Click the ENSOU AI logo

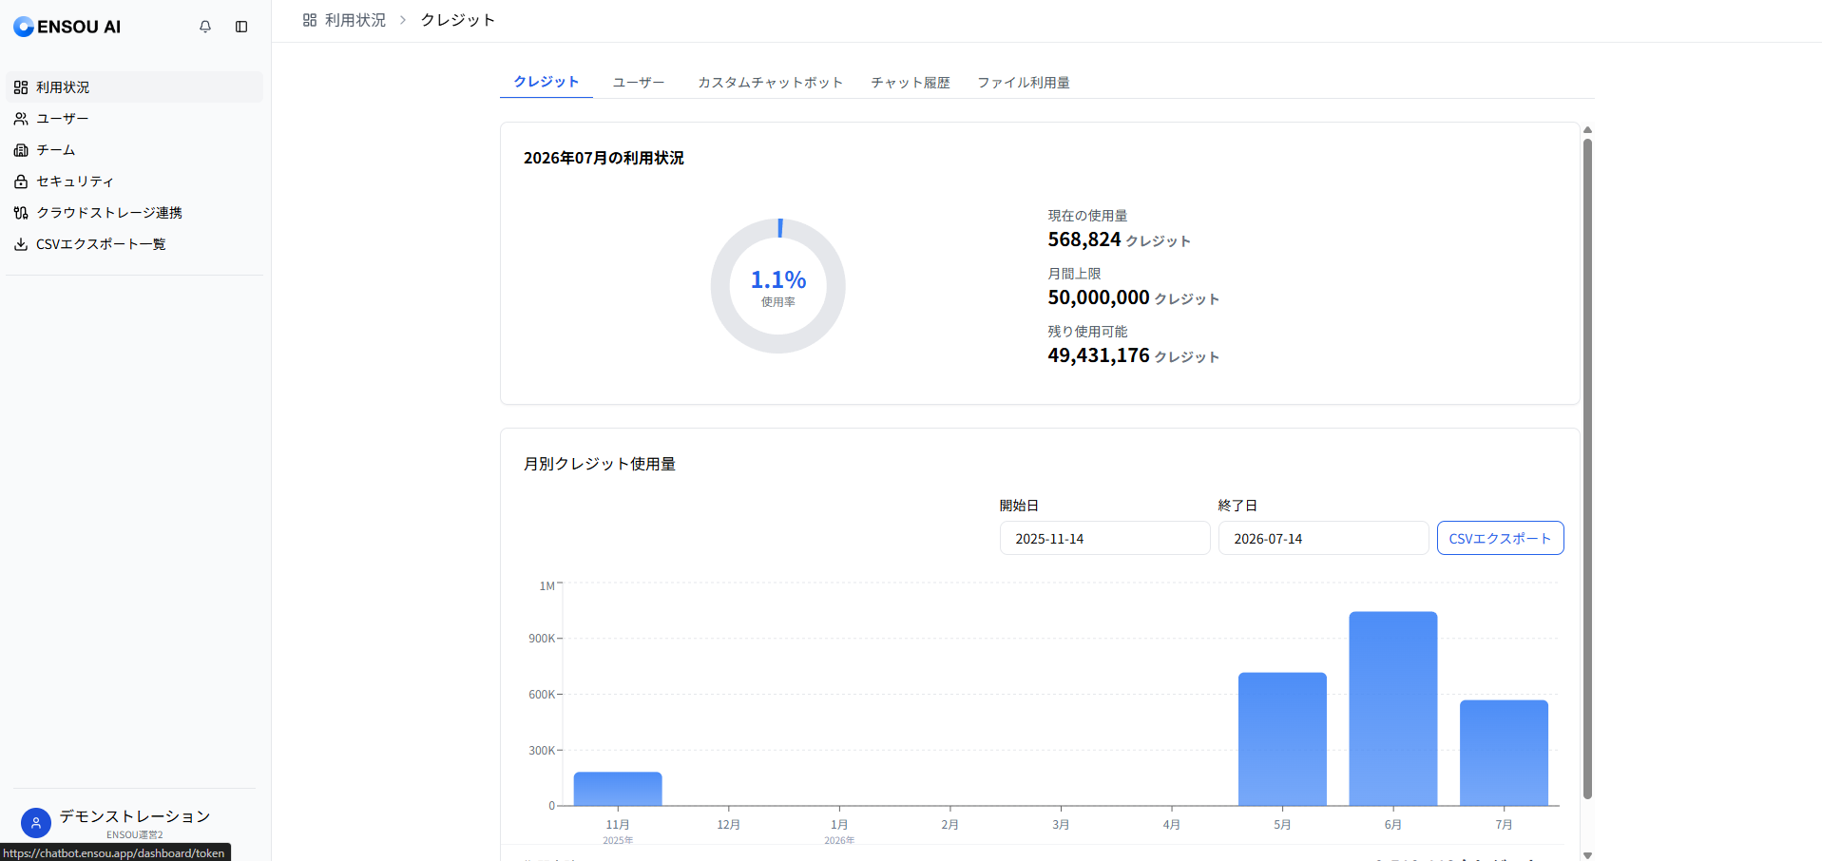[x=67, y=27]
